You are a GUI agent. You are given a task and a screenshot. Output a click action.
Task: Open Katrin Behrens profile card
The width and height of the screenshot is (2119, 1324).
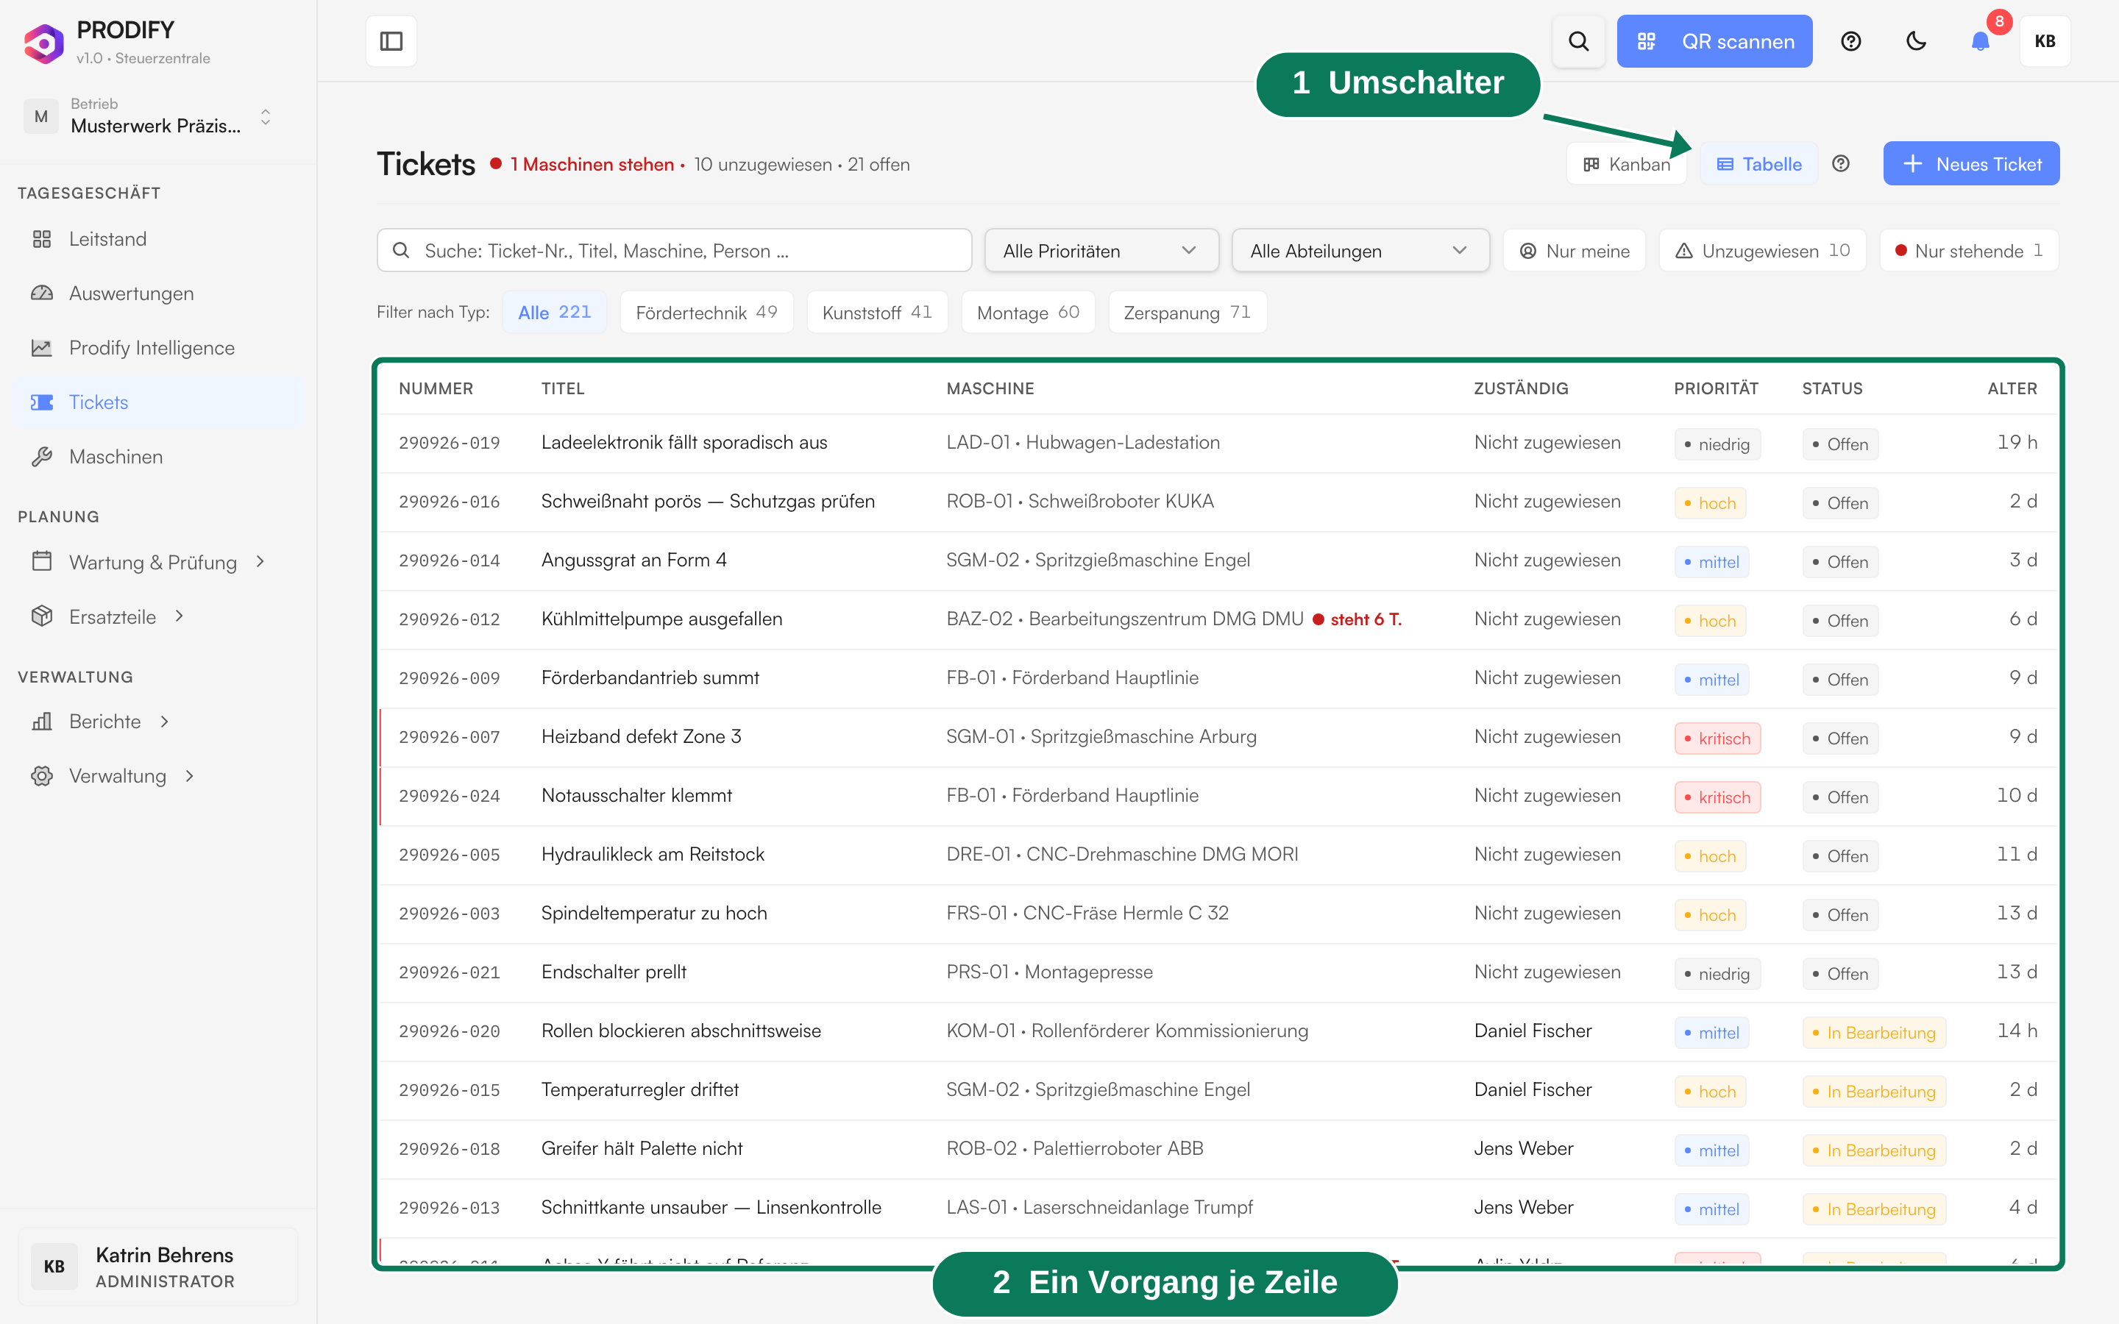click(x=157, y=1266)
